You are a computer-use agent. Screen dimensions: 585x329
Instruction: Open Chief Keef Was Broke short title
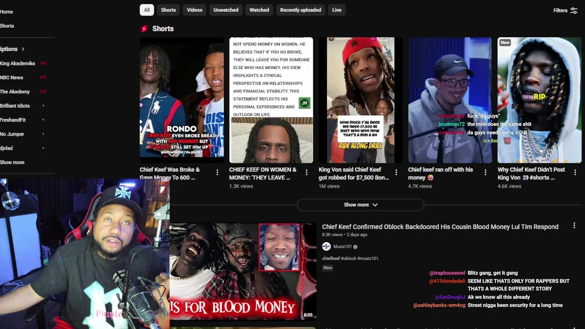(170, 174)
